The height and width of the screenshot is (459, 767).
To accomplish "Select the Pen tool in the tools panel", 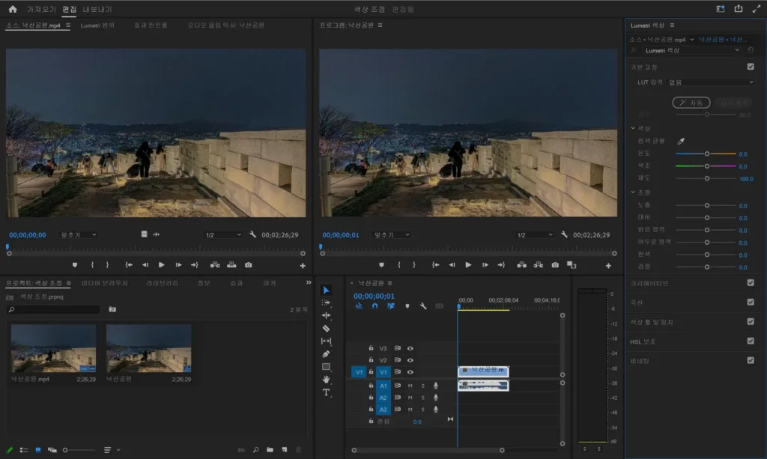I will [327, 354].
